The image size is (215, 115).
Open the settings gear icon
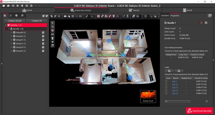pos(18,6)
